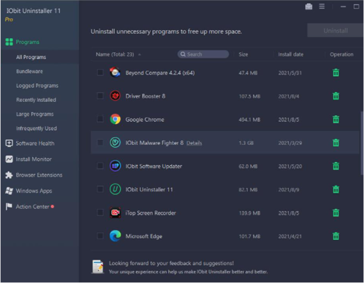Click the trash icon for iTop Screen Recorder
Screen dimensions: 364x283
pyautogui.click(x=335, y=213)
